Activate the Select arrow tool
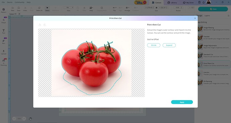231x123 pixels. 47,9
